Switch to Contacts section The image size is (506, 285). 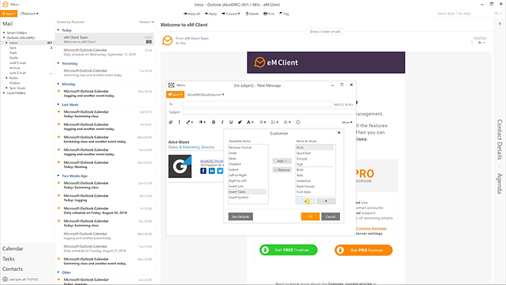point(13,269)
